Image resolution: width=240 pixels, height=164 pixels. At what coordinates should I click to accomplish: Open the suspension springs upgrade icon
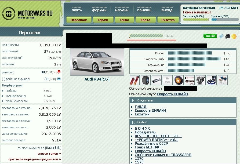[134, 80]
